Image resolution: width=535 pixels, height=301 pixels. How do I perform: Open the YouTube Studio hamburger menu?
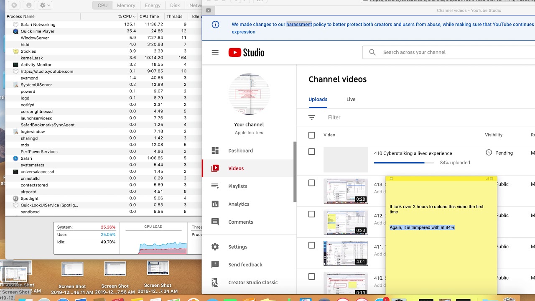(215, 53)
